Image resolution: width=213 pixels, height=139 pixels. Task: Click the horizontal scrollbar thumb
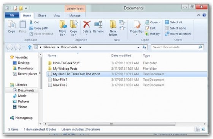pyautogui.click(x=111, y=124)
